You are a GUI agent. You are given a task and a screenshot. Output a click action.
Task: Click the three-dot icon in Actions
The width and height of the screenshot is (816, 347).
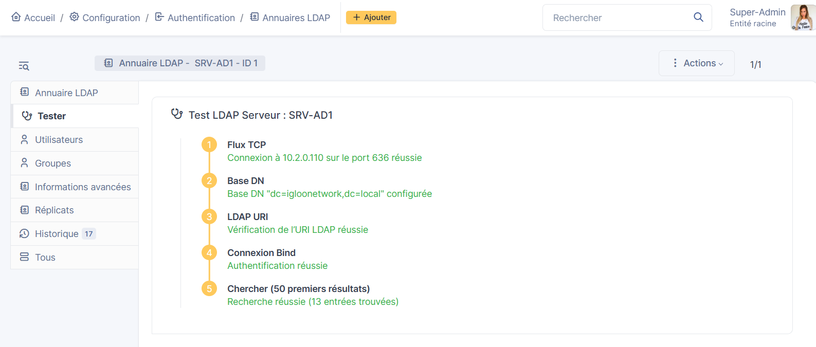tap(675, 63)
